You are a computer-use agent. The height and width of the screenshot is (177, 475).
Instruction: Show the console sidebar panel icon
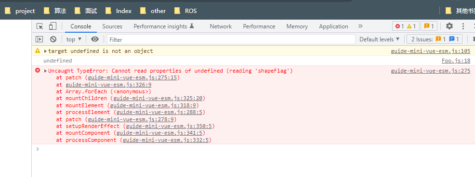(39, 39)
